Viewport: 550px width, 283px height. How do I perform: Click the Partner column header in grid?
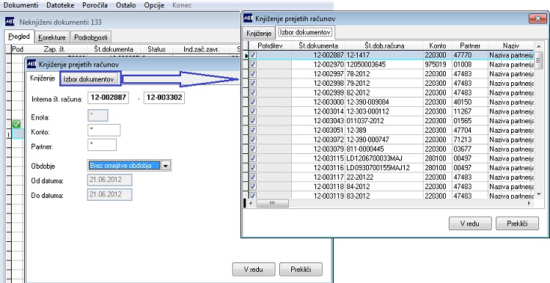(470, 45)
